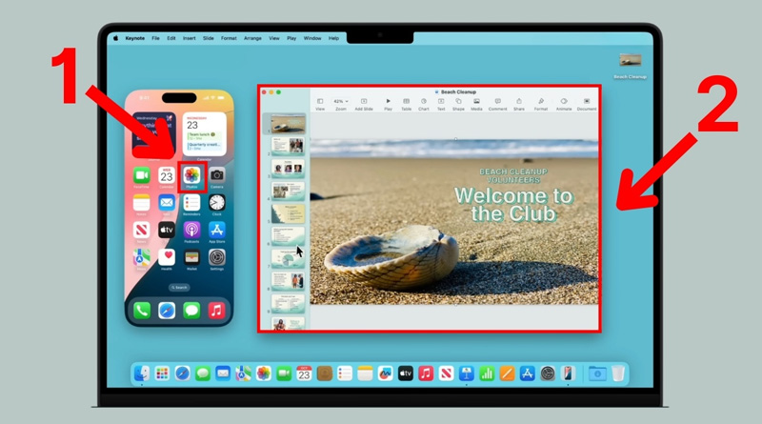Open the Calendar widget showing Team lunch
The image size is (762, 424).
[204, 134]
